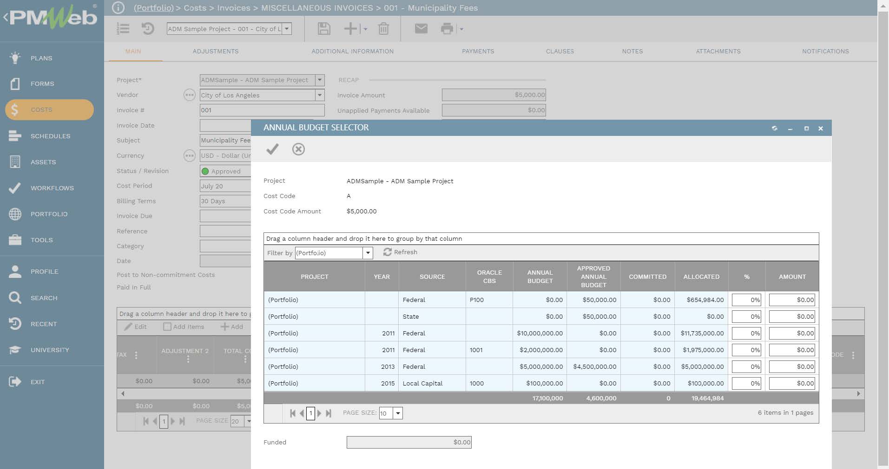Image resolution: width=889 pixels, height=469 pixels.
Task: Go to the first page in the budget selector pager
Action: pyautogui.click(x=292, y=413)
